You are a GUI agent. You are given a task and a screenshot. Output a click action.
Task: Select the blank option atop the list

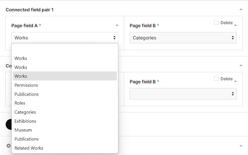(x=65, y=49)
